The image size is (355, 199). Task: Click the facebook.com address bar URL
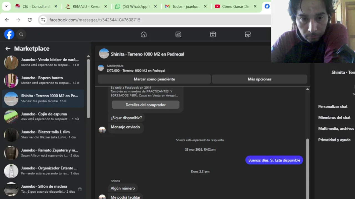click(x=95, y=20)
